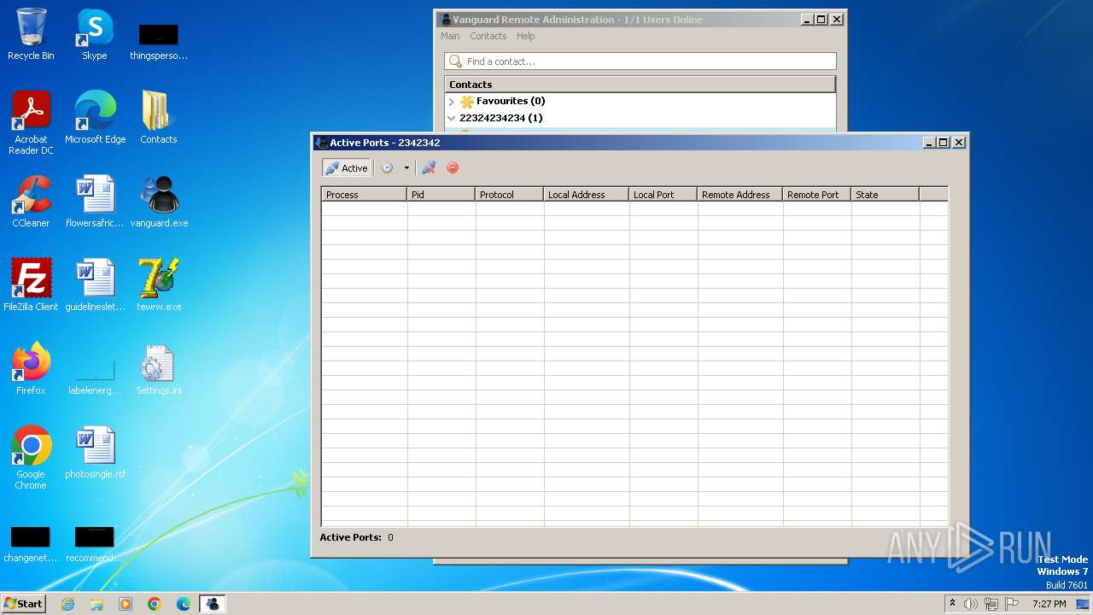The image size is (1093, 615).
Task: Sort by the Protocol column header
Action: click(x=509, y=195)
